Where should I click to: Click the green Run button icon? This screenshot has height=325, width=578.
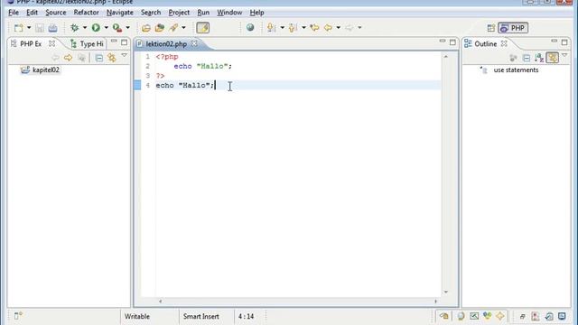96,28
